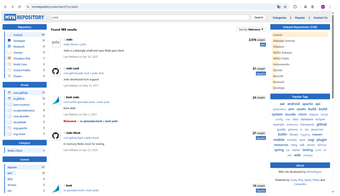The height and width of the screenshot is (196, 340).
Task: Click the Jedis result logo thumbnail
Action: (56, 42)
